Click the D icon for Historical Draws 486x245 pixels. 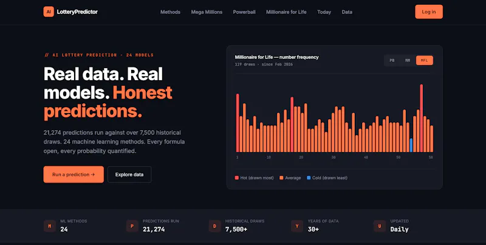214,226
